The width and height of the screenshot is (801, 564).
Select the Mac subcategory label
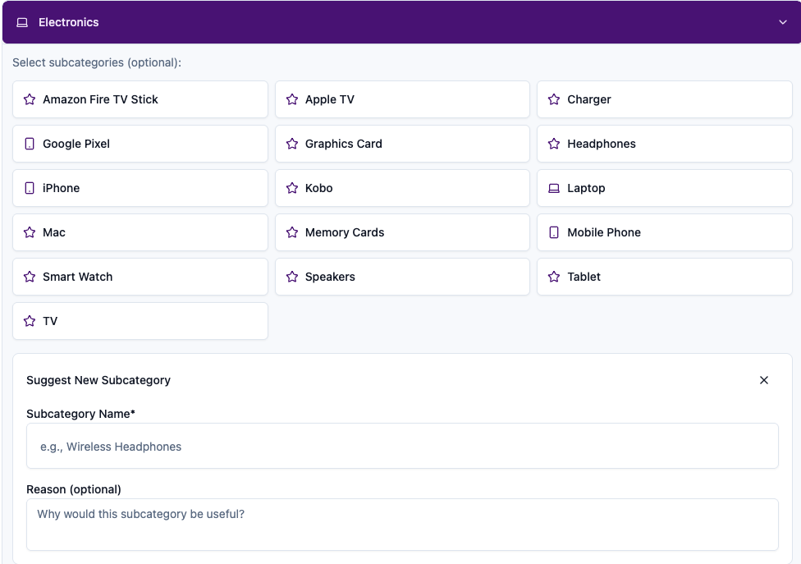coord(54,233)
